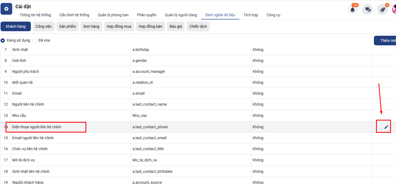This screenshot has width=396, height=184.
Task: Open the notifications bell icon
Action: pyautogui.click(x=352, y=10)
